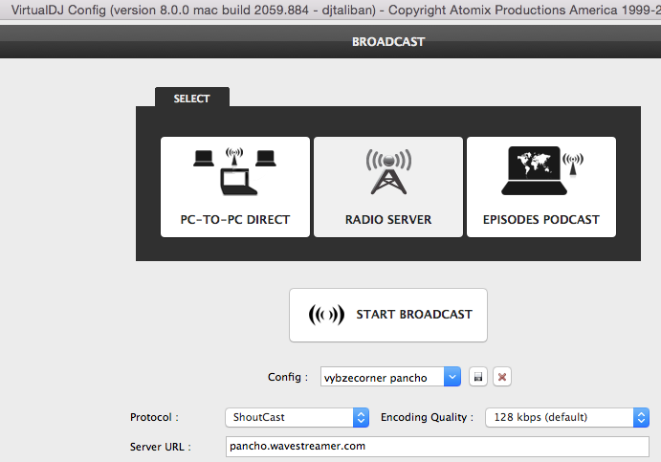
Task: Choose the EPISODES PODCAST text label
Action: pyautogui.click(x=540, y=220)
